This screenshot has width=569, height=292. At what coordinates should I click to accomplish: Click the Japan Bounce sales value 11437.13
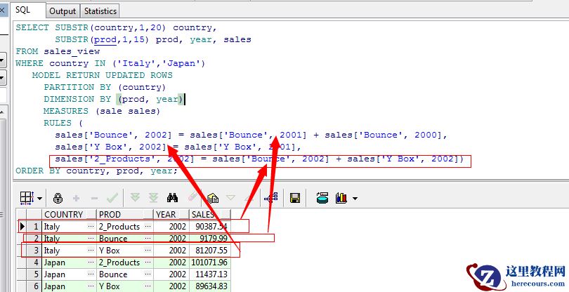tap(208, 274)
